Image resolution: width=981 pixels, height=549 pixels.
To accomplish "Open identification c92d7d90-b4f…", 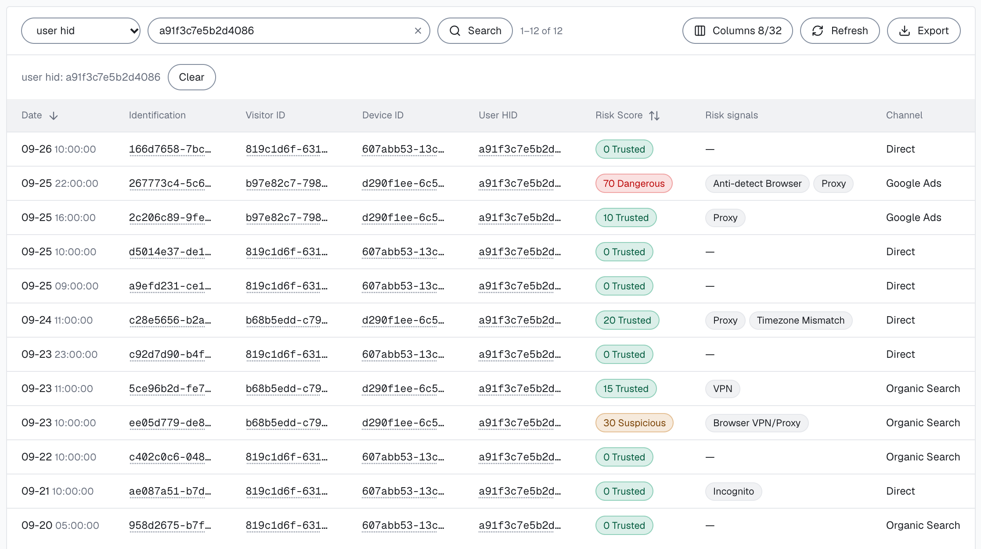I will point(170,354).
